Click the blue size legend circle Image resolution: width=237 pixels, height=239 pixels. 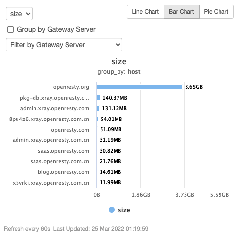pos(112,210)
